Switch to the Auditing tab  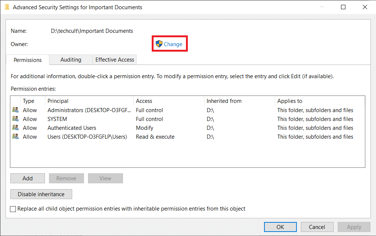point(71,60)
